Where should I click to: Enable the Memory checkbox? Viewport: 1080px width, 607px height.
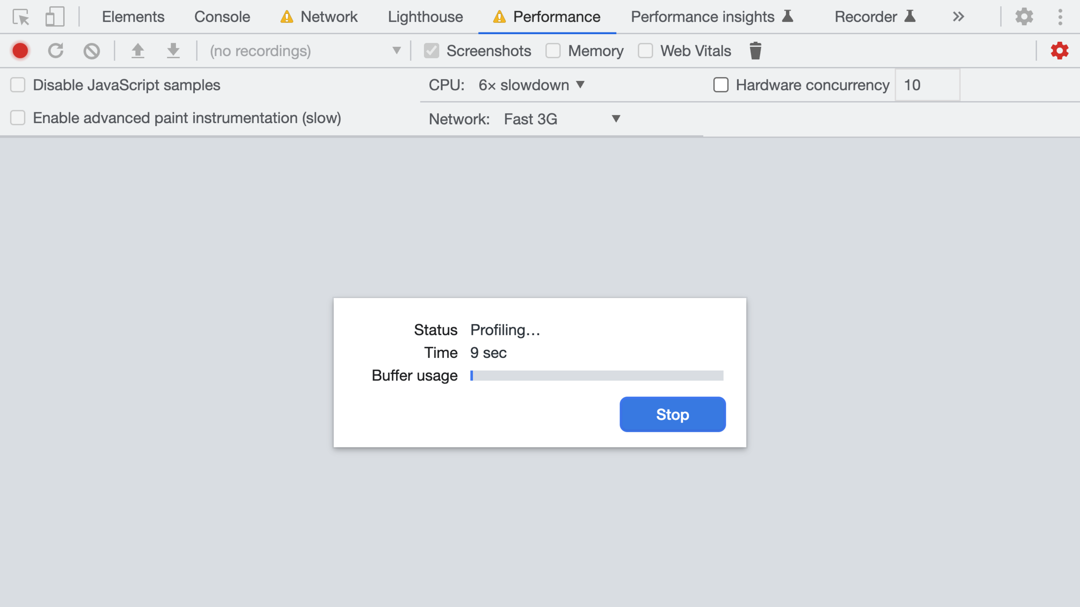pos(553,51)
